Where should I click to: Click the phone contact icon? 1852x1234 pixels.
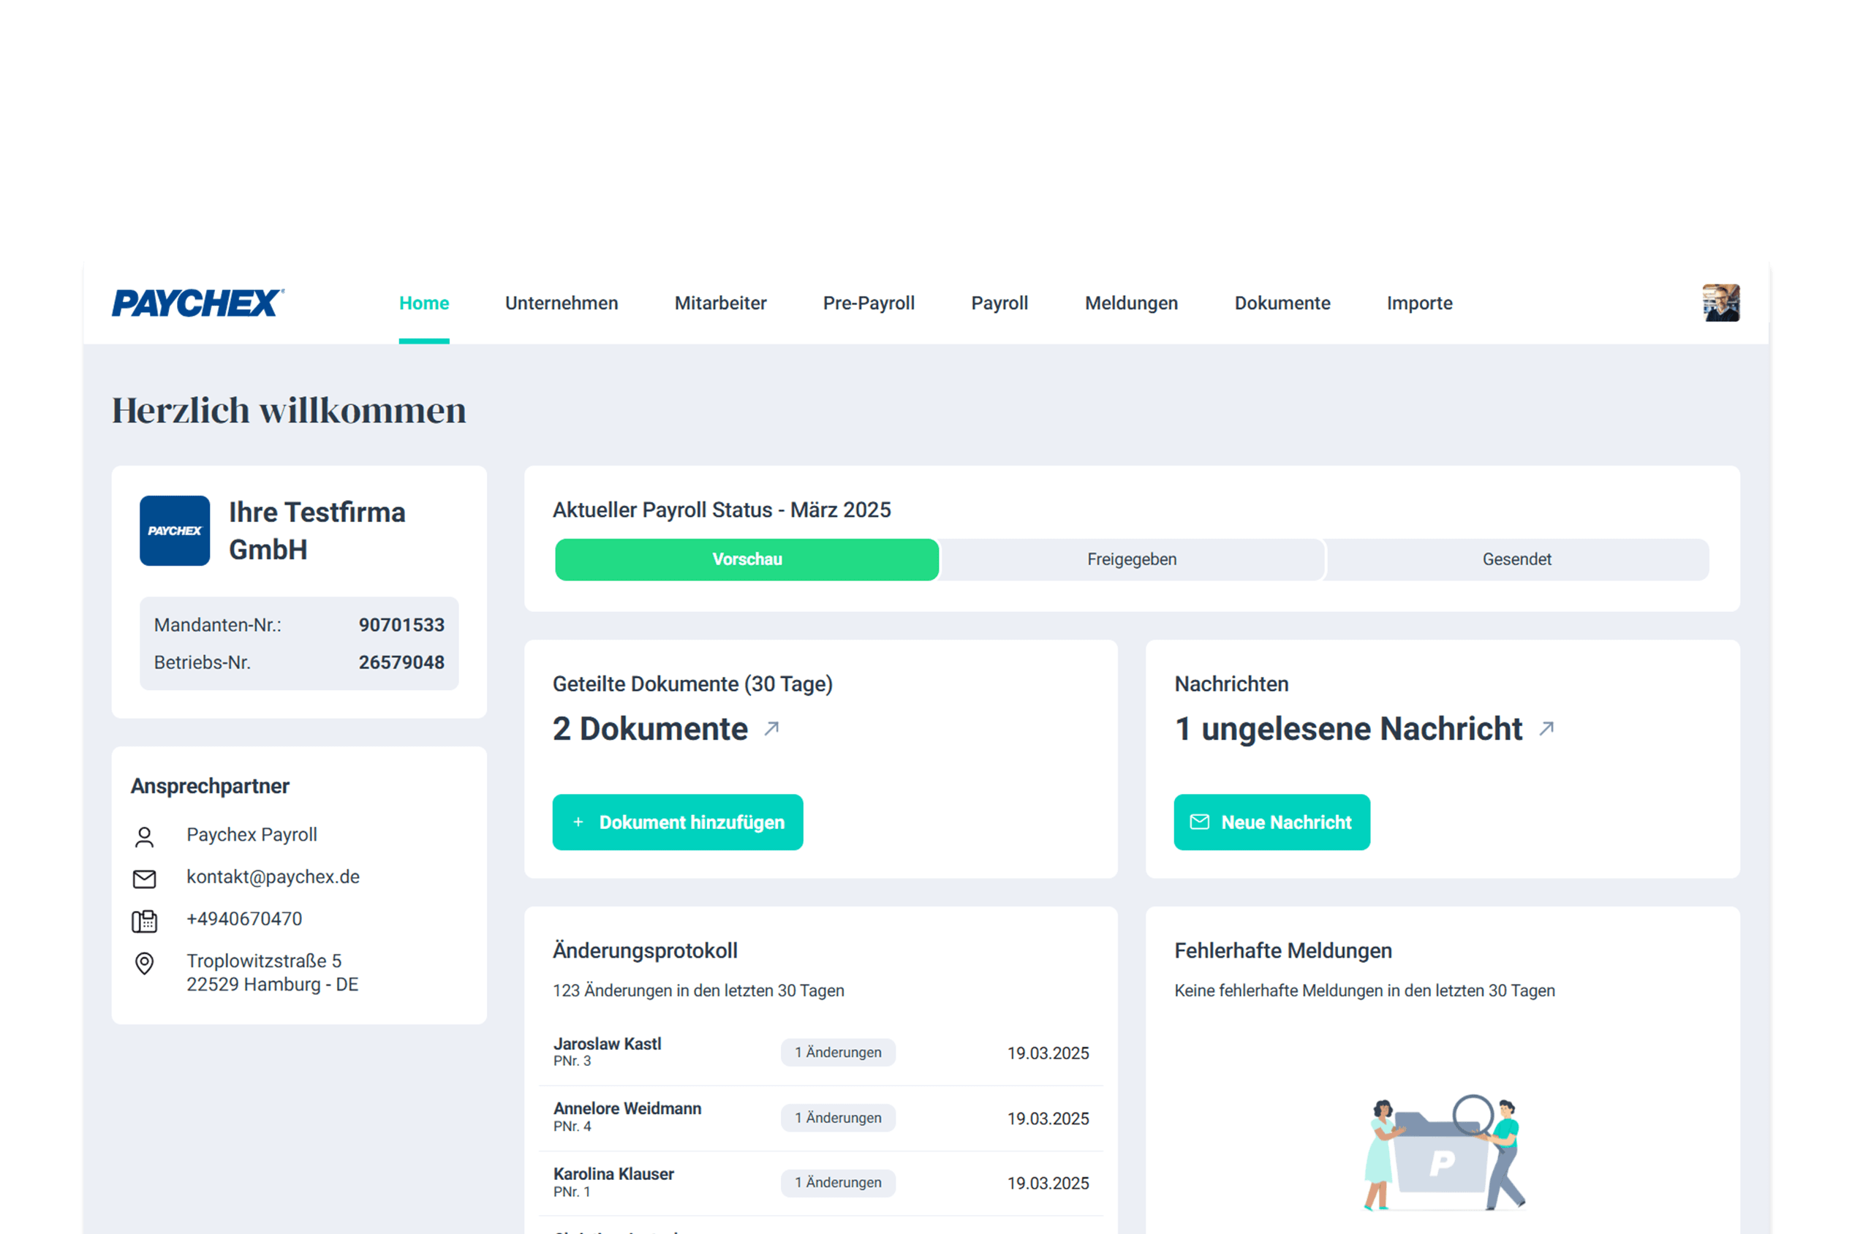[x=144, y=921]
